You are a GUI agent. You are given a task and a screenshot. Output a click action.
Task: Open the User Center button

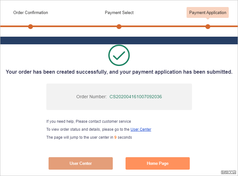(x=81, y=163)
